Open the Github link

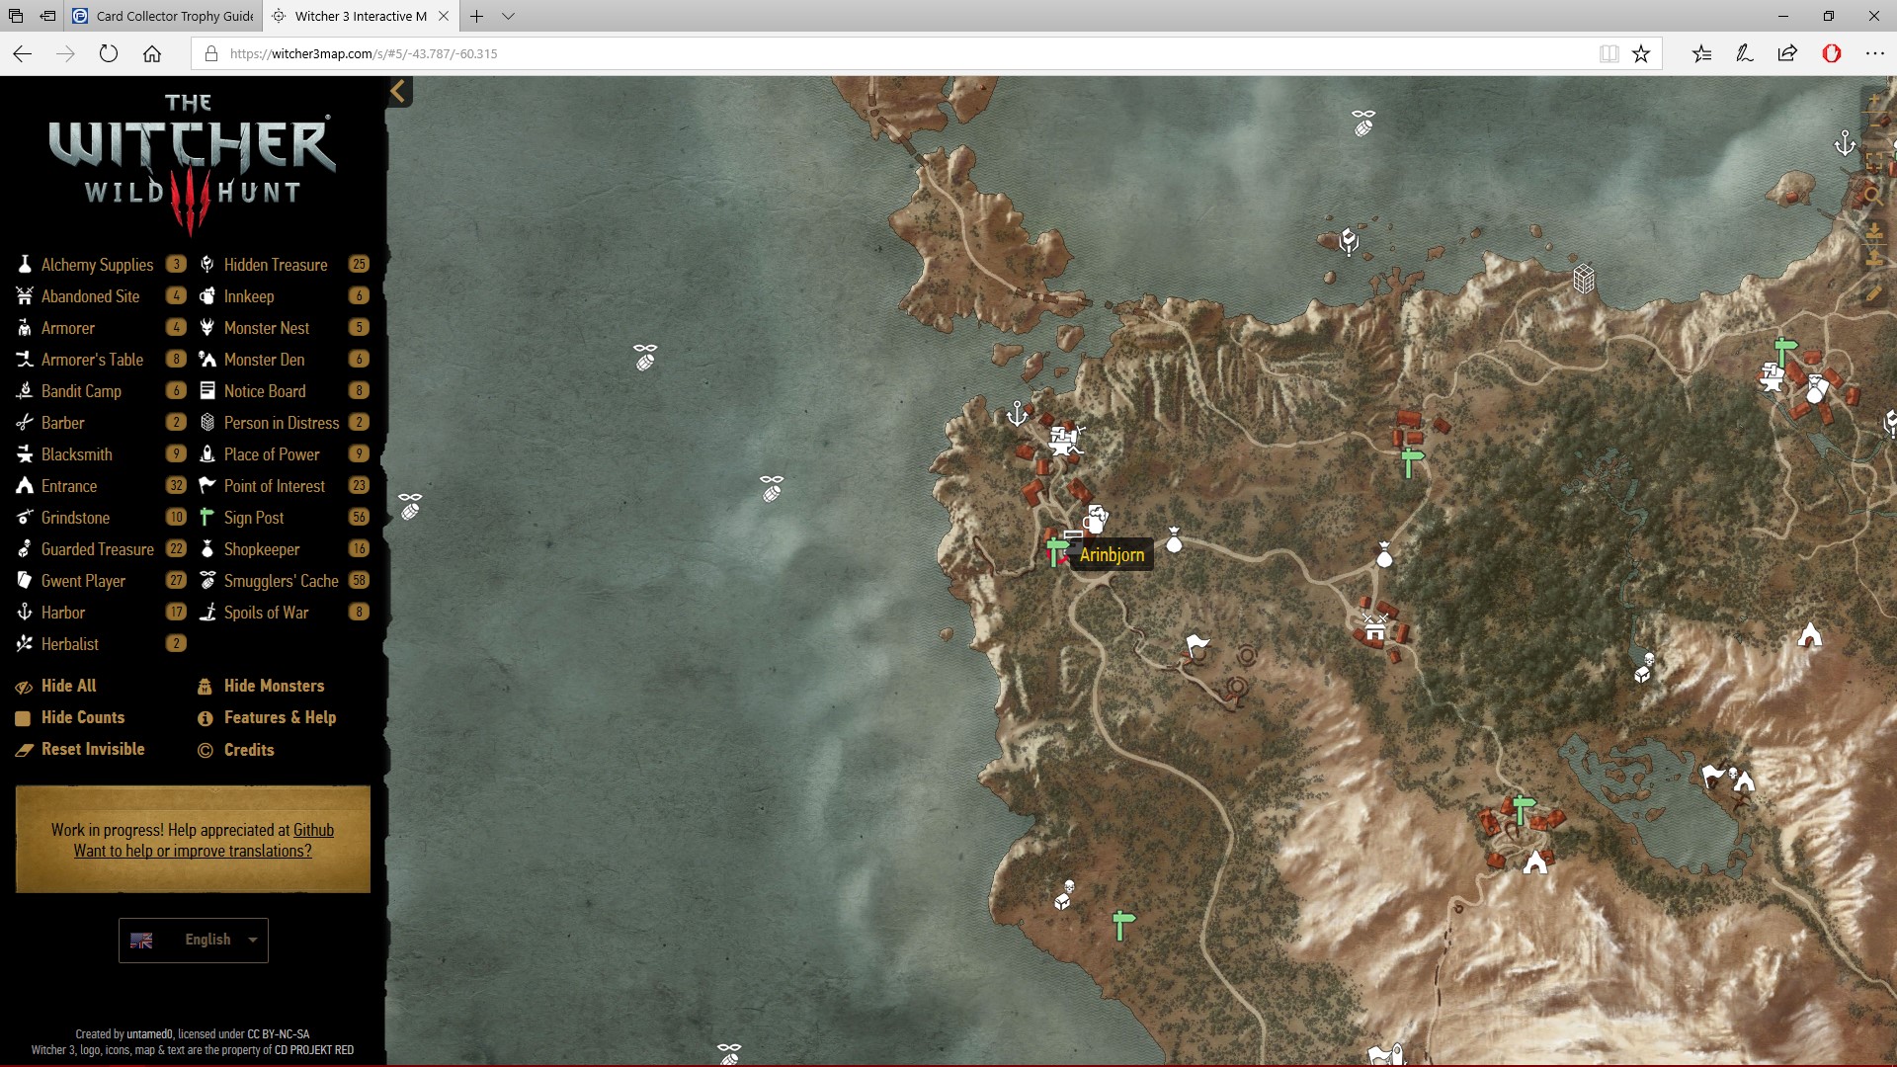(313, 830)
